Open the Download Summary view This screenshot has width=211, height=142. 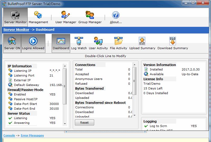pos(173,43)
